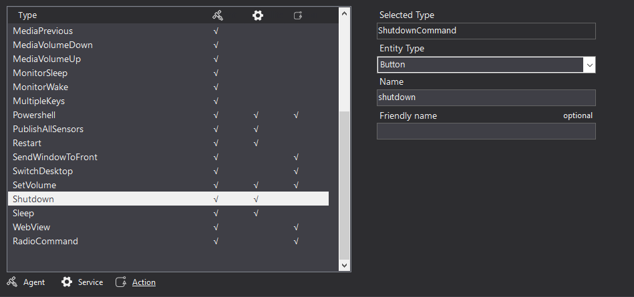Click the scroll down arrow of the list
The image size is (634, 297).
(345, 265)
